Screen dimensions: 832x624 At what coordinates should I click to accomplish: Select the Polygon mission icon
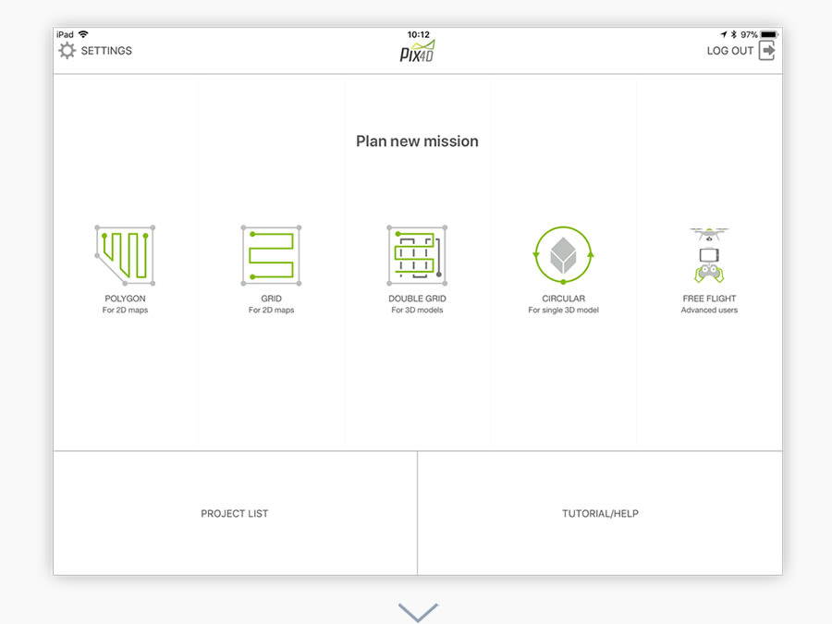click(125, 255)
